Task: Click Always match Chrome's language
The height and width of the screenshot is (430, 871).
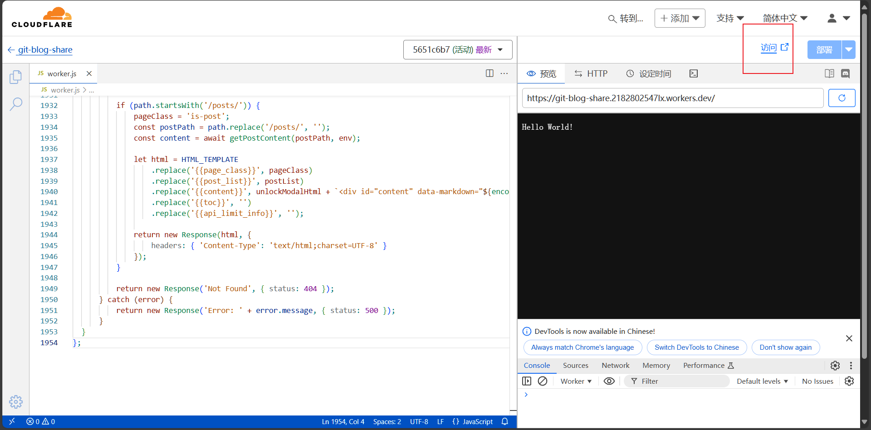Action: point(582,347)
